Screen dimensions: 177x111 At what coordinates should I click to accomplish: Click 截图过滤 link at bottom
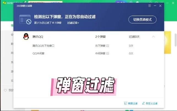133,103
